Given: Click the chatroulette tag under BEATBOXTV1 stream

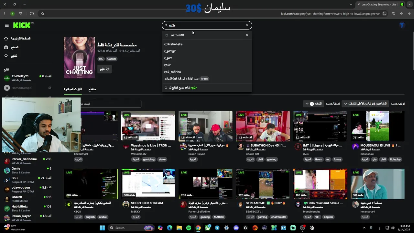Looking at the screenshot, I should pos(278,217).
